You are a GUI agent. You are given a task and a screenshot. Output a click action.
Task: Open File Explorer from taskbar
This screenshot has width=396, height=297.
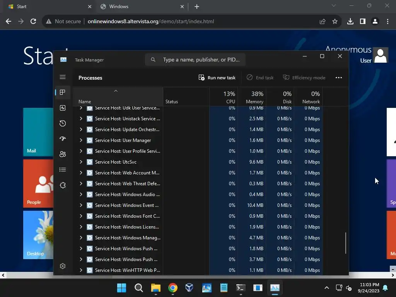(x=156, y=288)
